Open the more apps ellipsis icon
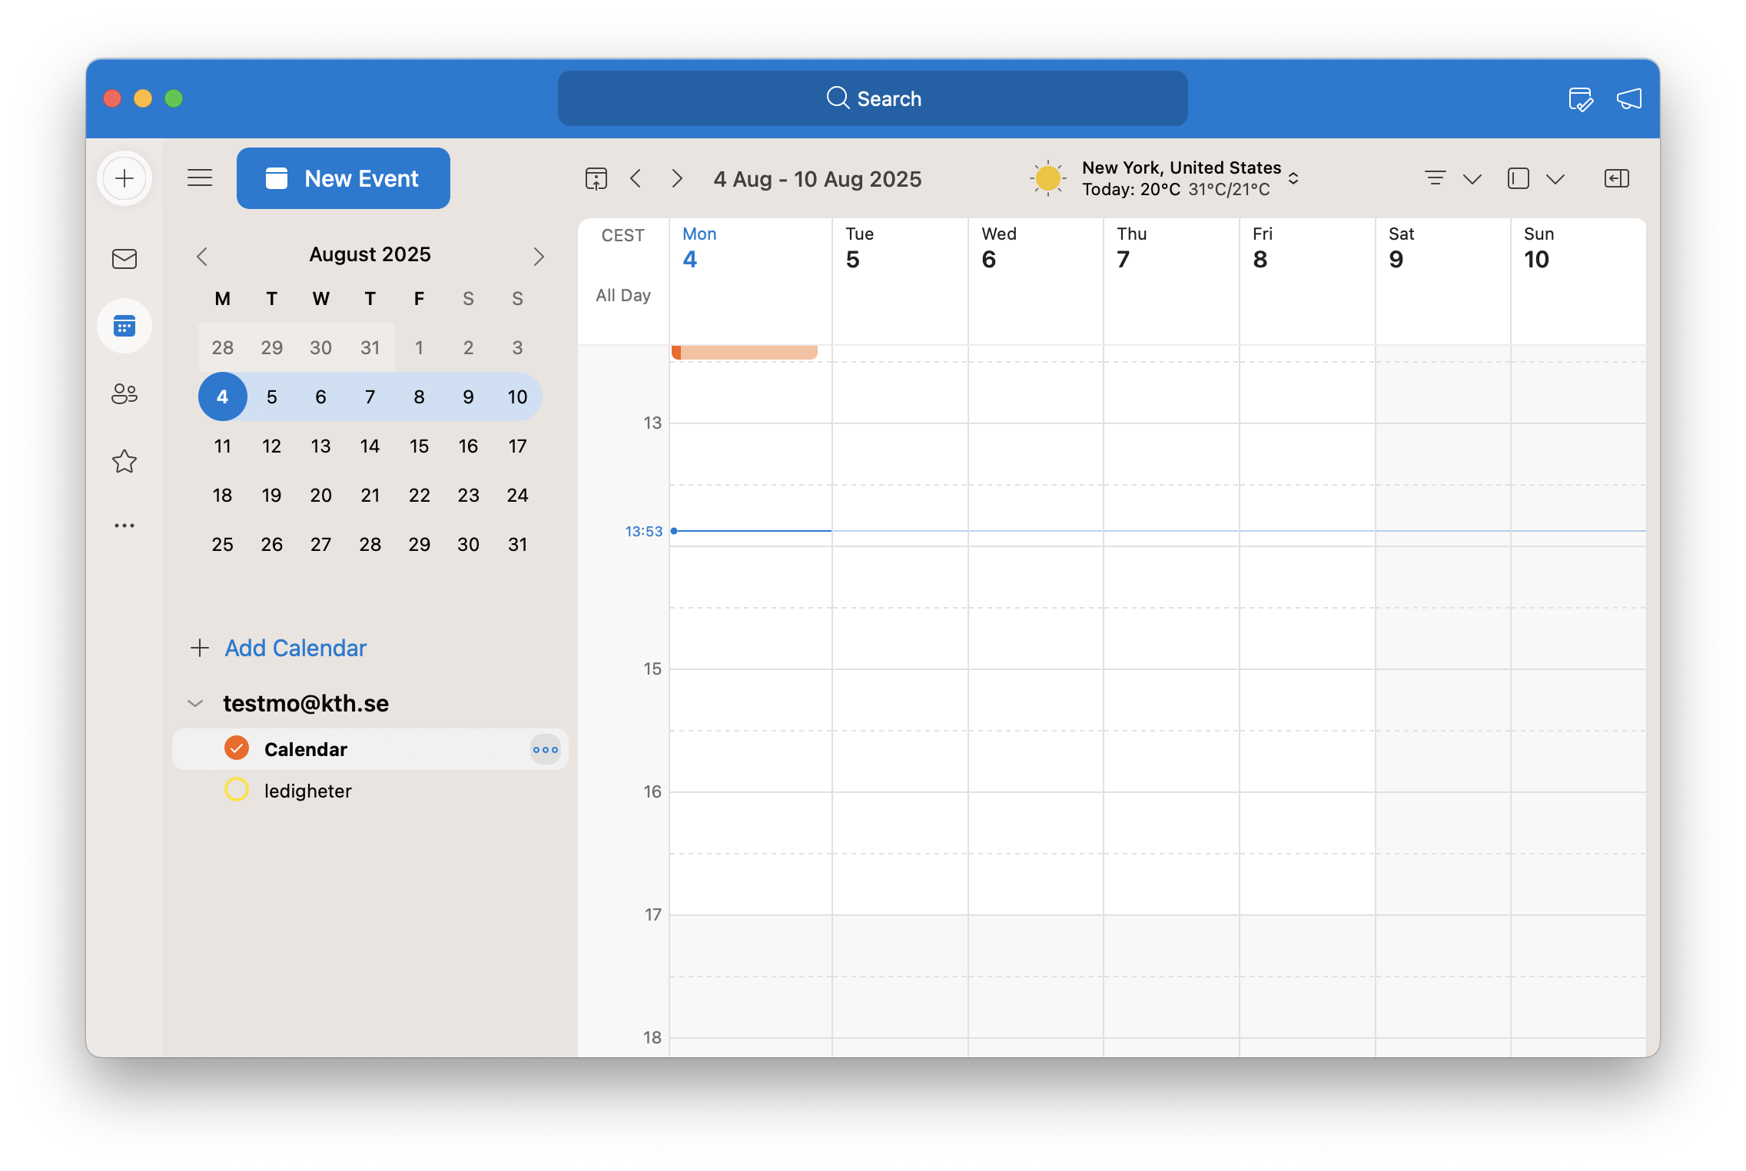1746x1171 pixels. pyautogui.click(x=124, y=526)
